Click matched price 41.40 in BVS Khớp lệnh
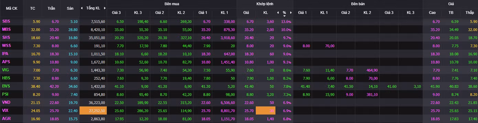Viewport: 478px width, 123px height. click(x=249, y=86)
